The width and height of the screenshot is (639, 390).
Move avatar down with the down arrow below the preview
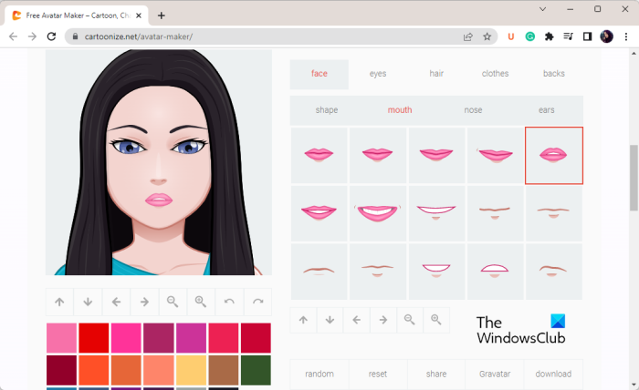coord(88,302)
